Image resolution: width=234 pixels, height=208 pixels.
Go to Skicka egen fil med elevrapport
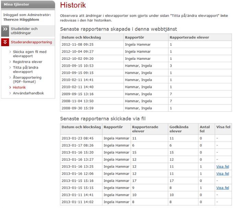click(29, 54)
